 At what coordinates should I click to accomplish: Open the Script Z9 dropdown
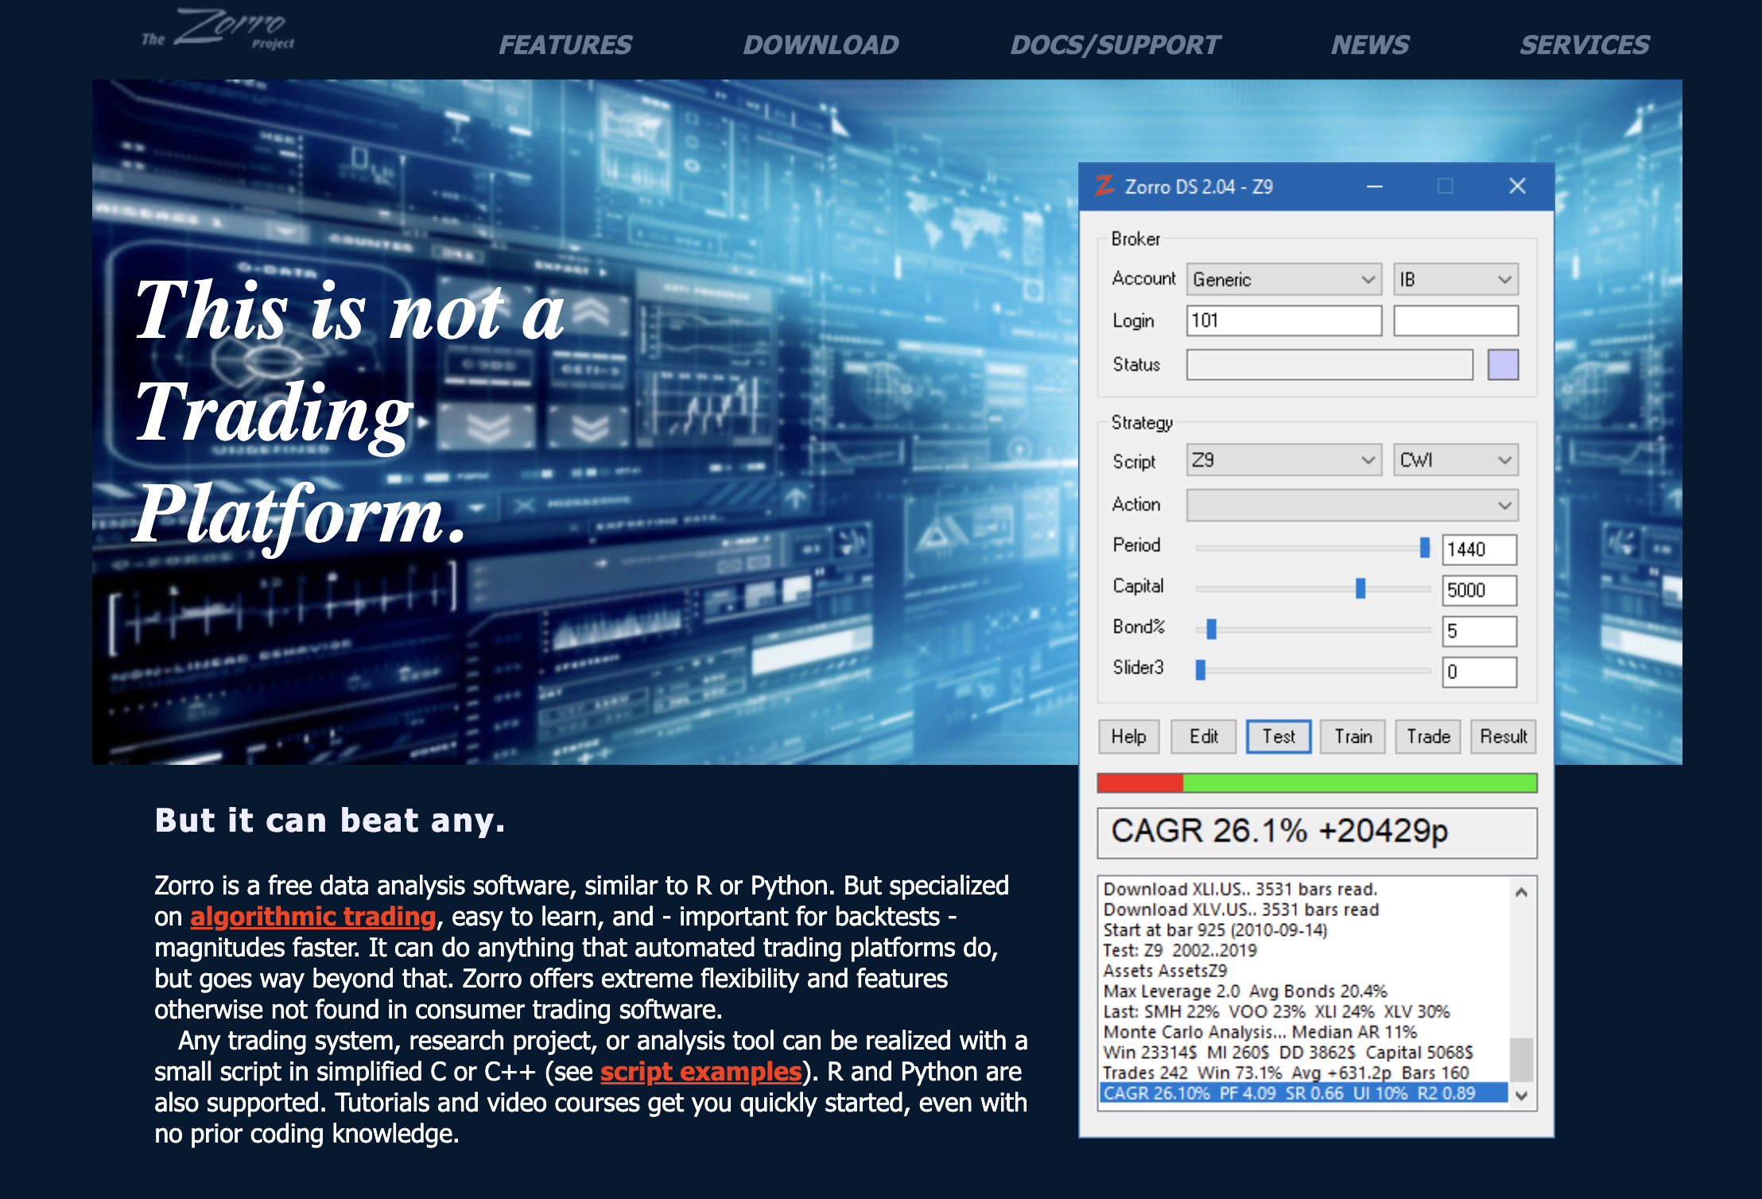point(1283,460)
